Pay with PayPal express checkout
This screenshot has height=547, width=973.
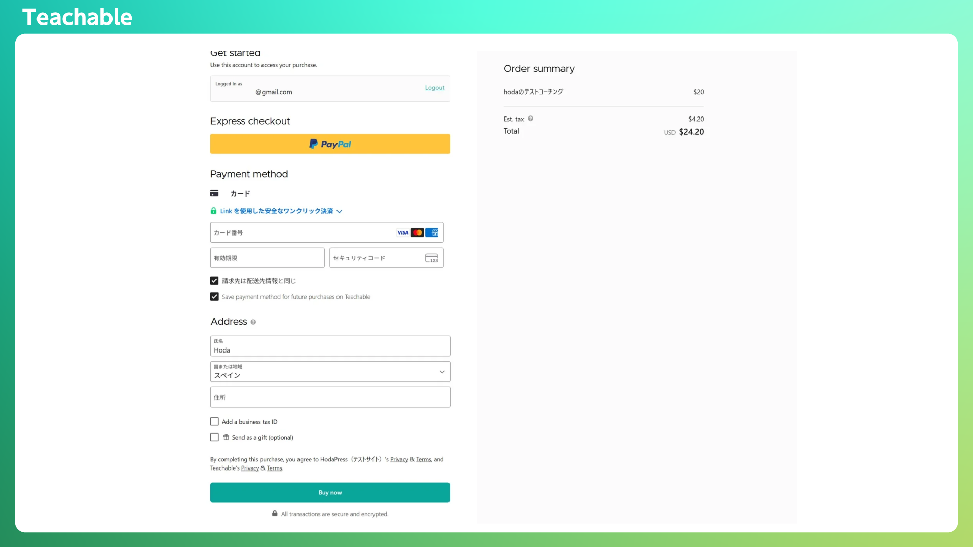click(330, 144)
